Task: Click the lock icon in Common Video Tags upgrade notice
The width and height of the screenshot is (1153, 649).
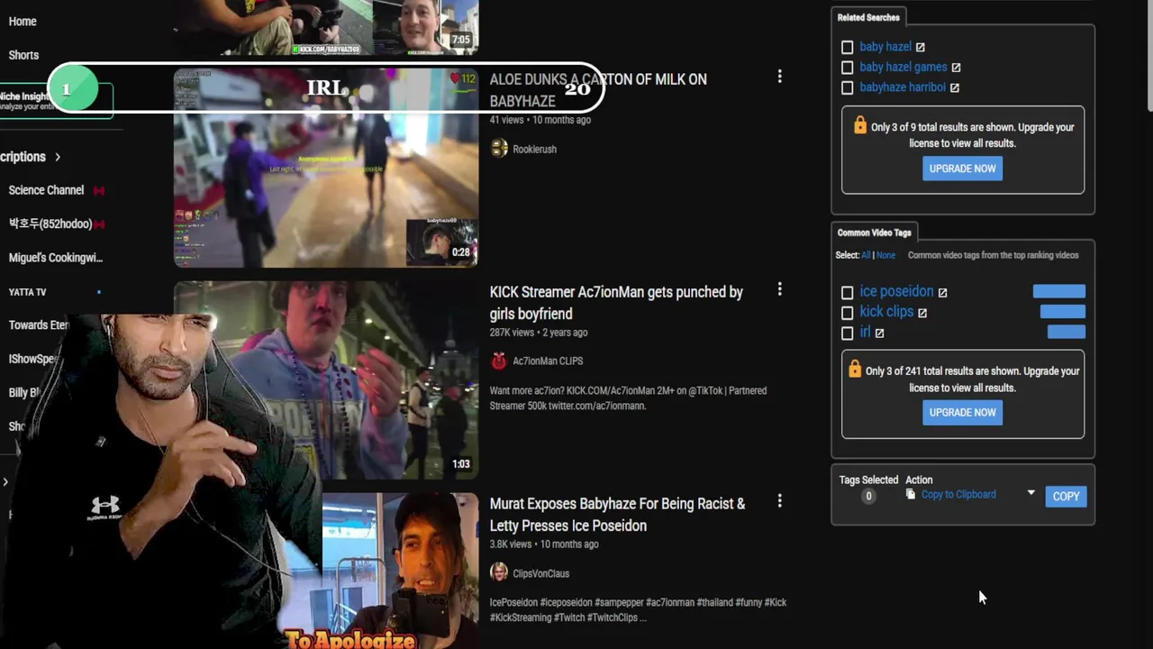Action: [x=855, y=369]
